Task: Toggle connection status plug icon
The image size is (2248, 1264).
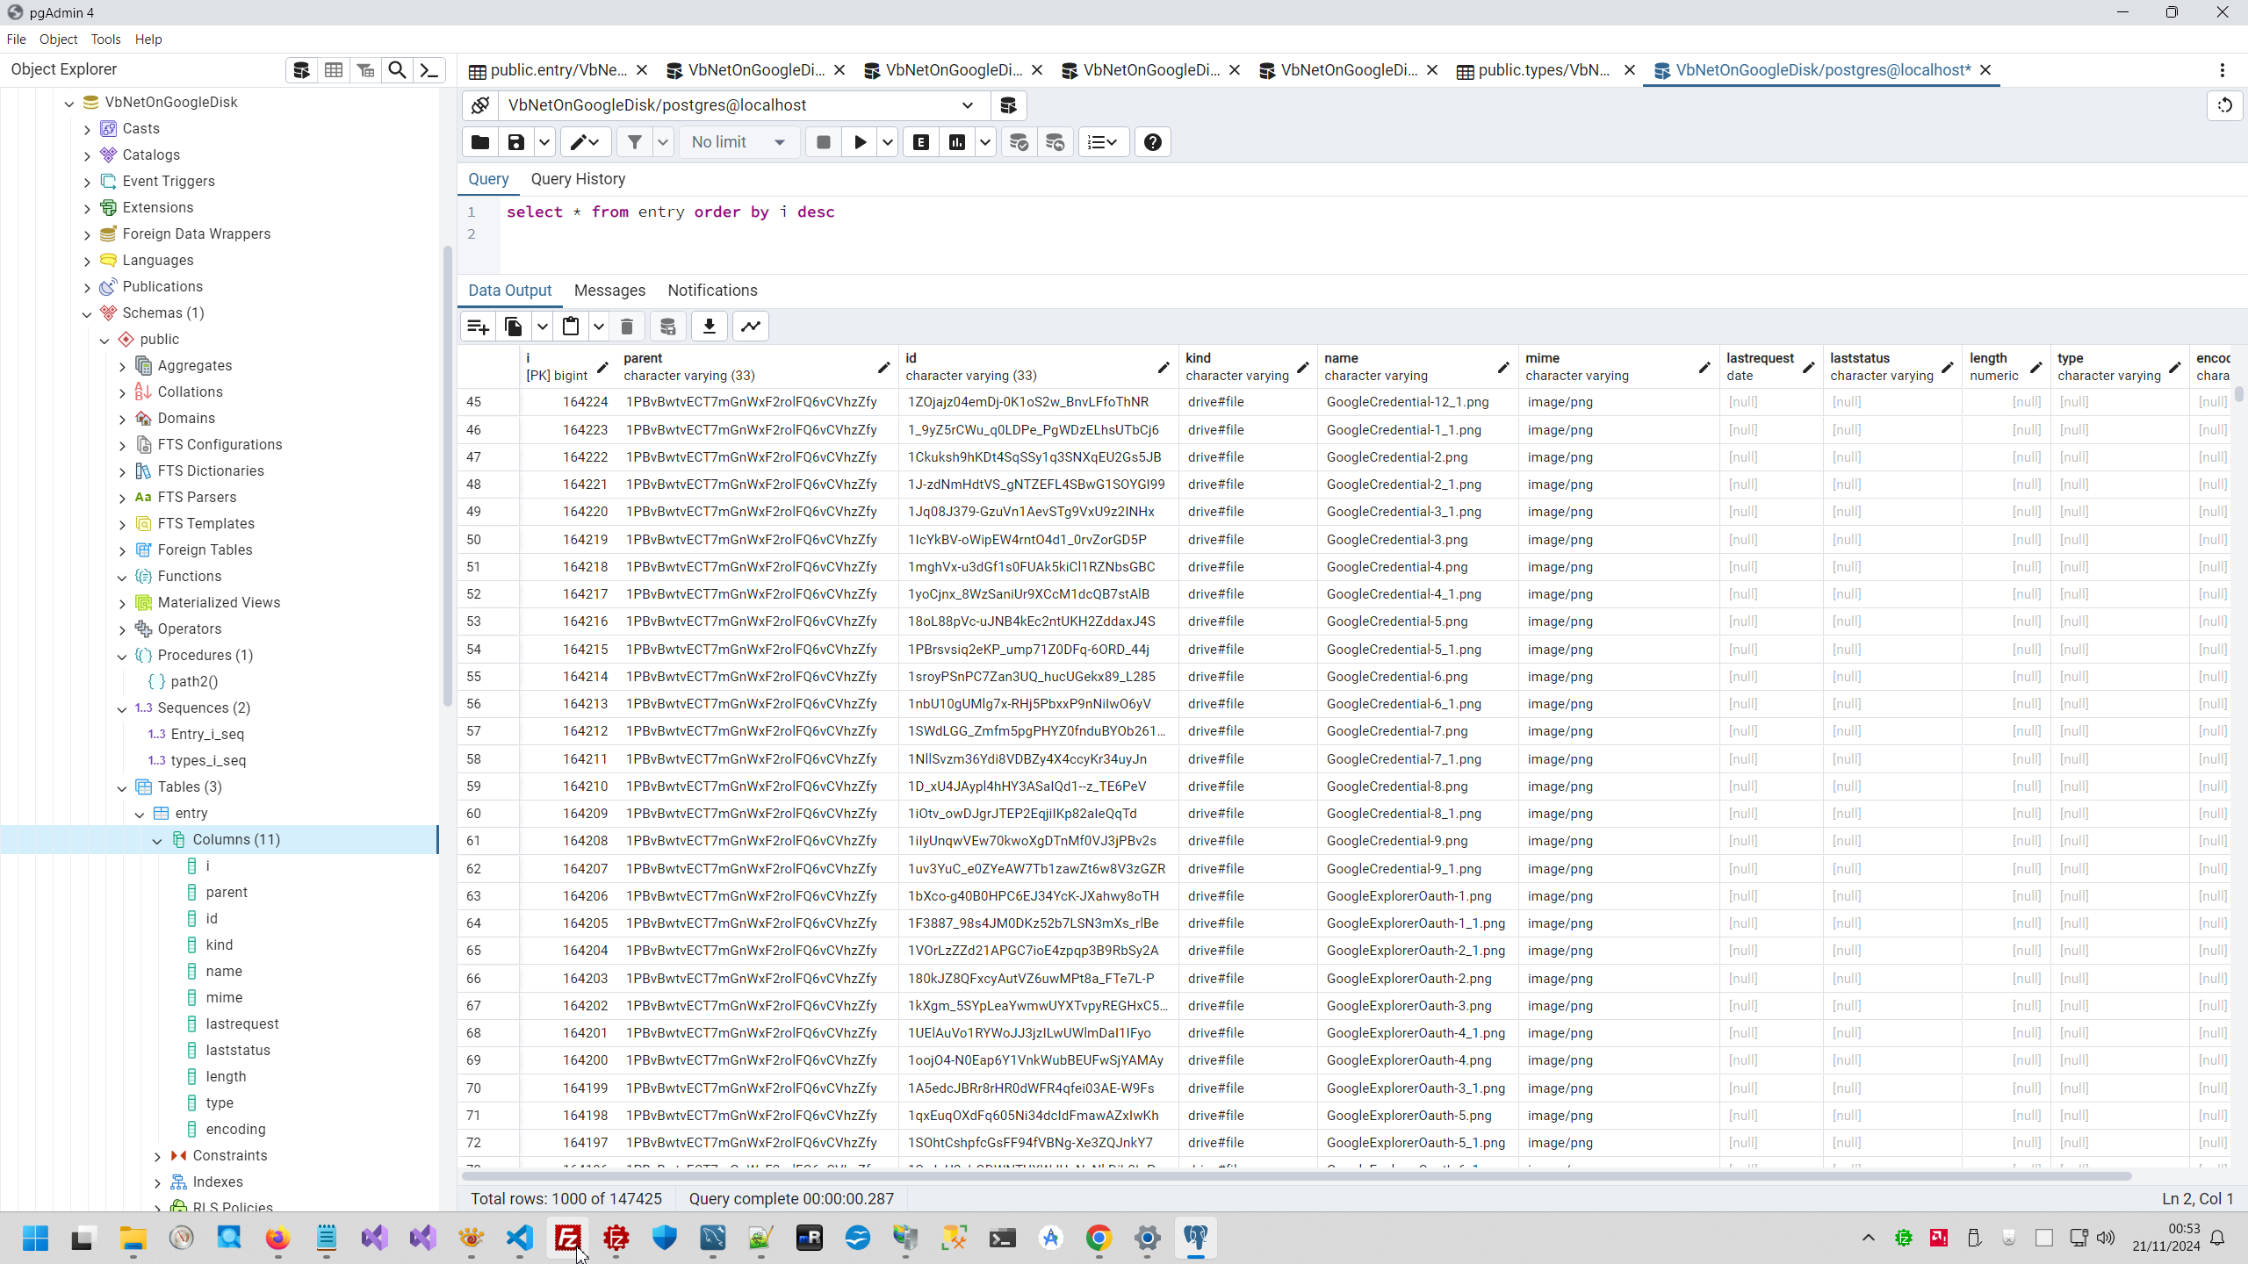Action: coord(480,105)
